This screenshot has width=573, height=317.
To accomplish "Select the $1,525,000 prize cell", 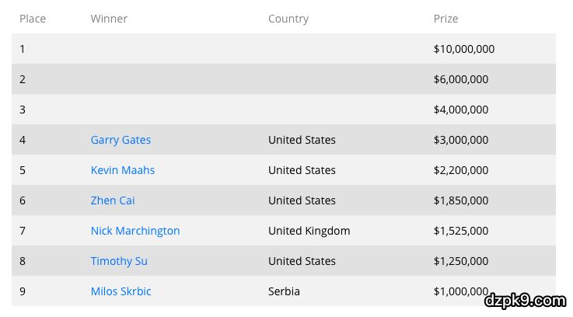I will coord(461,231).
